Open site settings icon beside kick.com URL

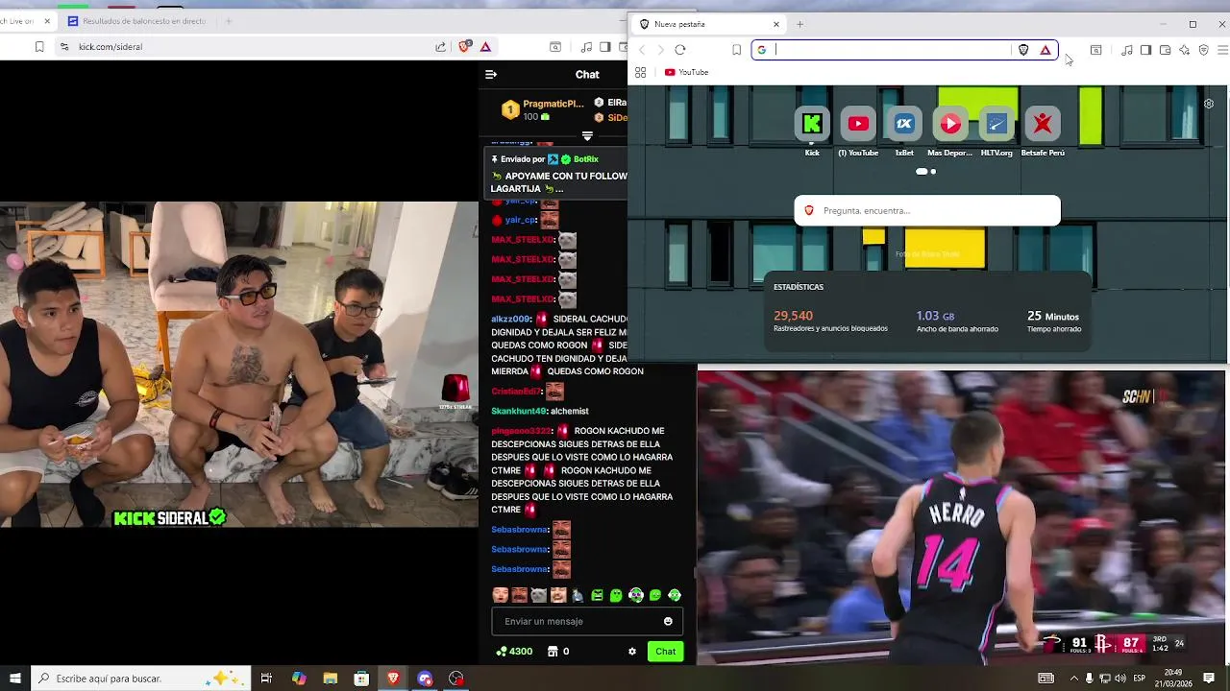(64, 46)
